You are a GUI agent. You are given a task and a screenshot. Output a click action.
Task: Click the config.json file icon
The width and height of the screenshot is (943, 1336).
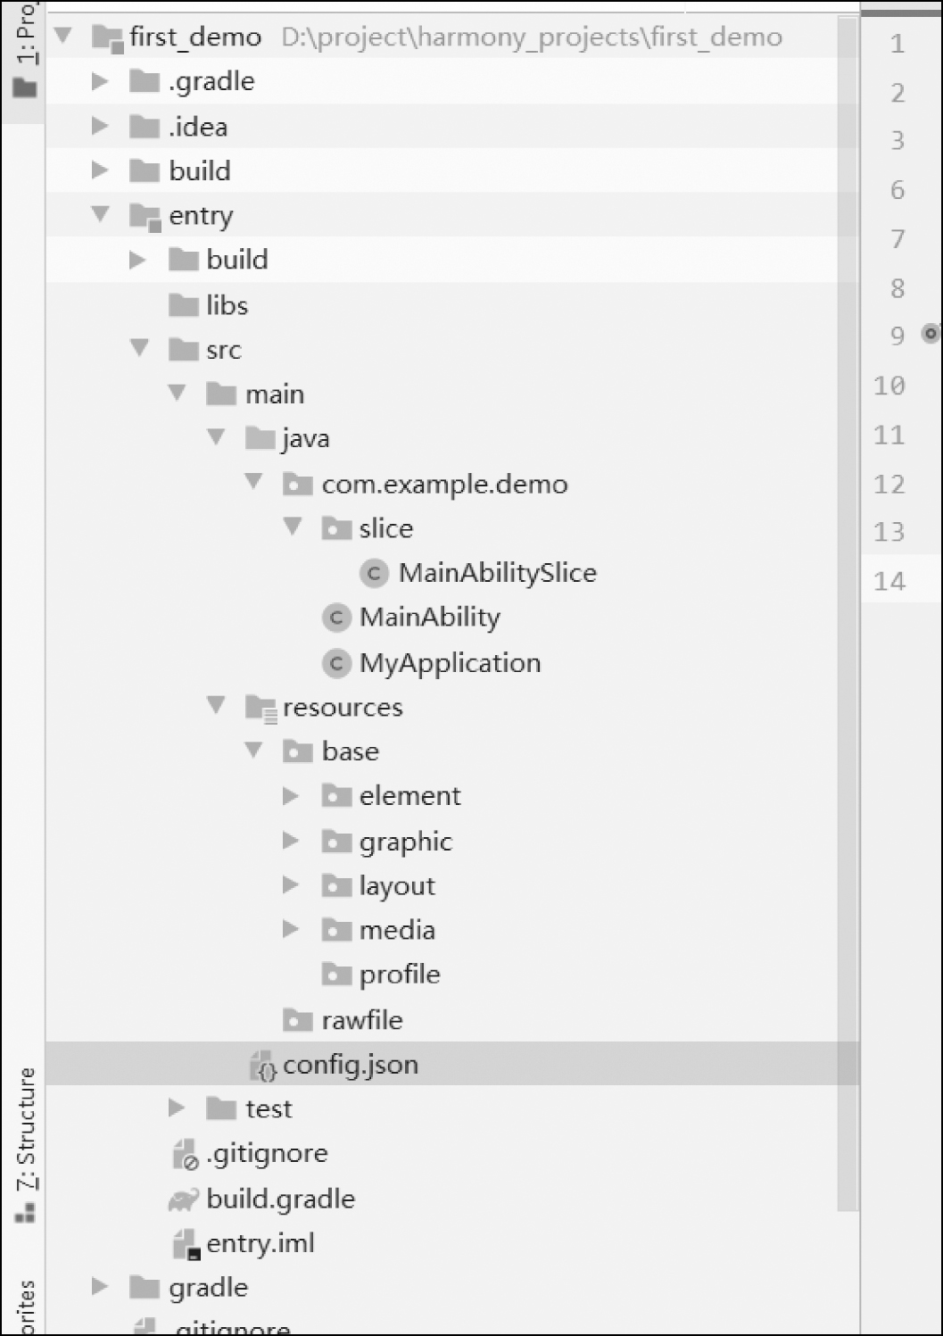pyautogui.click(x=263, y=1066)
